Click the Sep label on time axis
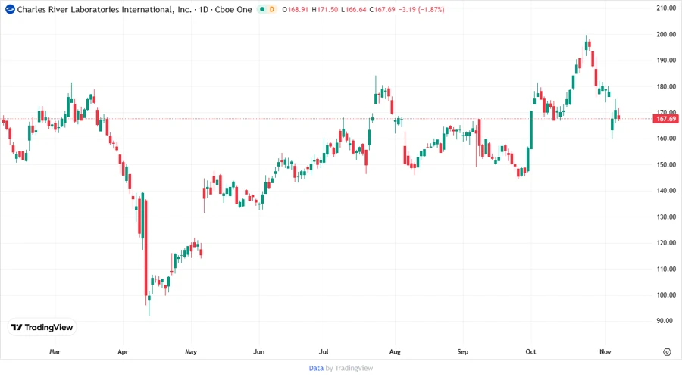The height and width of the screenshot is (377, 682). pyautogui.click(x=463, y=351)
